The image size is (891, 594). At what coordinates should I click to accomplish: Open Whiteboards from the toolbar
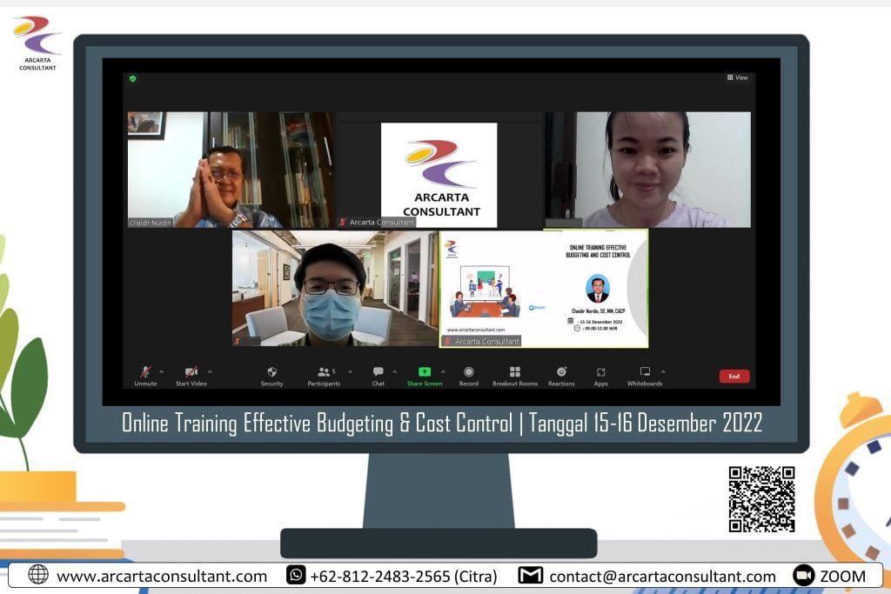[645, 372]
